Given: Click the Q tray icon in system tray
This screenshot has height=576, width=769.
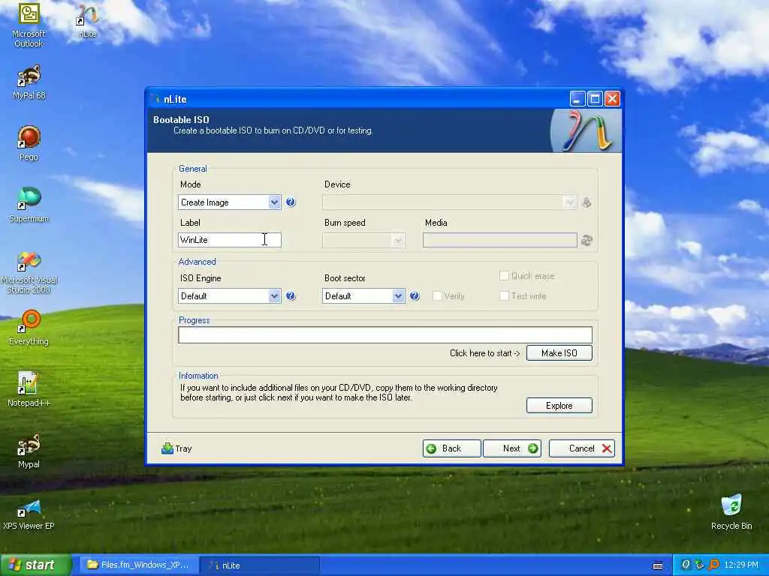Looking at the screenshot, I should pos(686,565).
